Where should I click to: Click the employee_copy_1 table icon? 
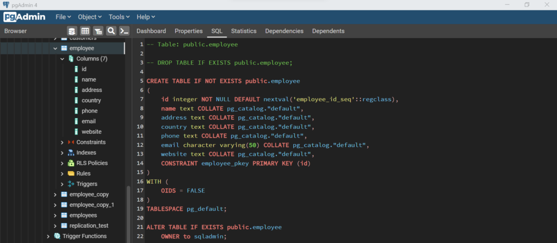(x=64, y=204)
